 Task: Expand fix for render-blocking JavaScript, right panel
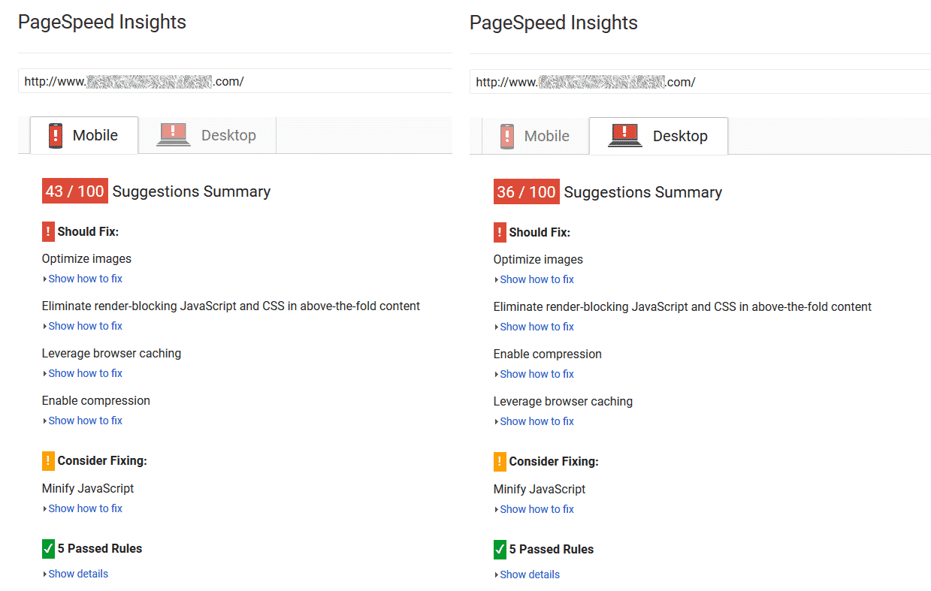tap(534, 327)
